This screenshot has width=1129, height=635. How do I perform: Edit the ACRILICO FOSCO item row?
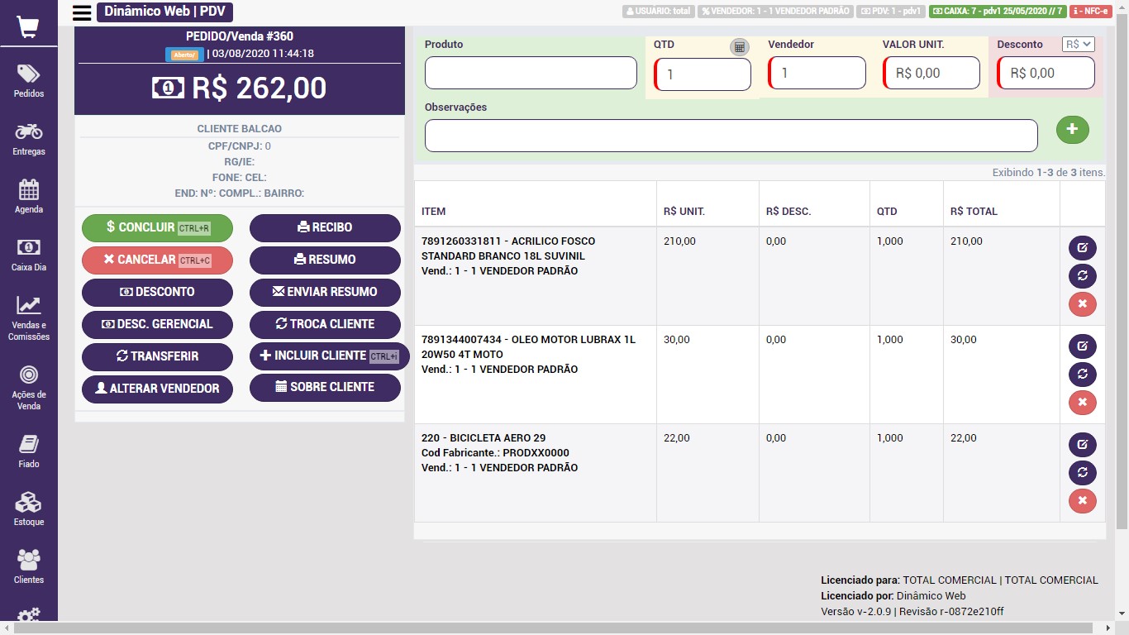pyautogui.click(x=1082, y=247)
